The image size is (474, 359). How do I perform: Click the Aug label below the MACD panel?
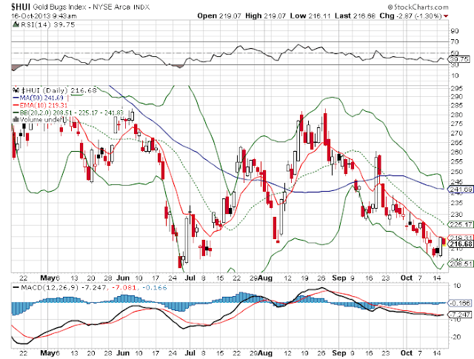point(265,353)
